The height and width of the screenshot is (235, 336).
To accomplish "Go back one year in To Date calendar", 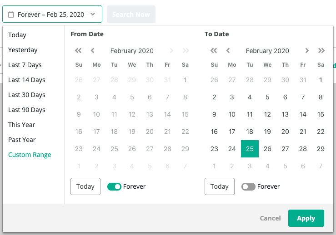I will tap(214, 51).
